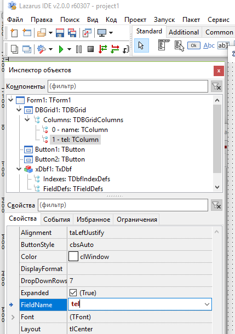The height and width of the screenshot is (334, 235).
Task: Collapse the Form1: TForm1 node
Action: tap(11, 100)
